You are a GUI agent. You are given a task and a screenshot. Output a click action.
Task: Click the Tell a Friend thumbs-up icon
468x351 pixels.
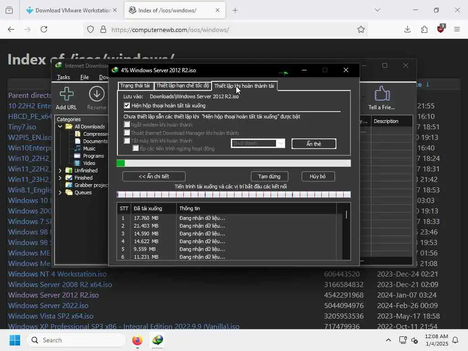382,94
